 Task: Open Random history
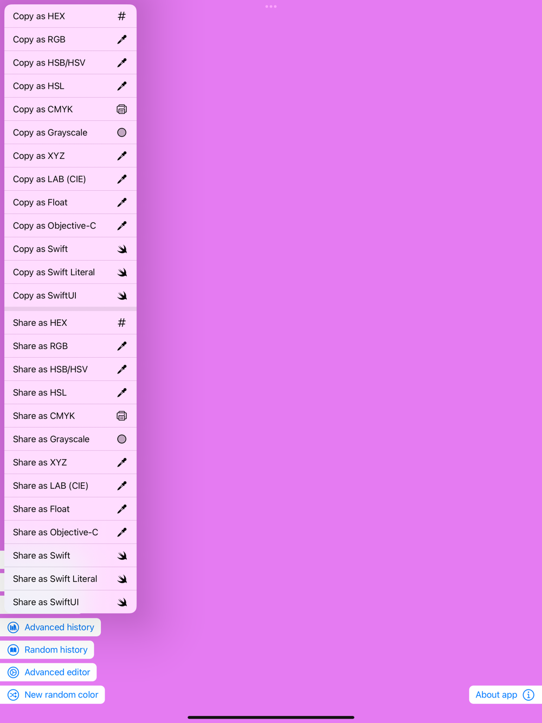pos(47,650)
